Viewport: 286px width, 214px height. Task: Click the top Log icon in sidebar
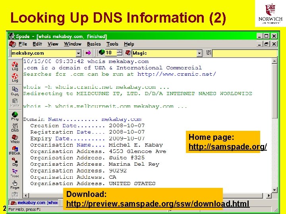click(x=15, y=66)
